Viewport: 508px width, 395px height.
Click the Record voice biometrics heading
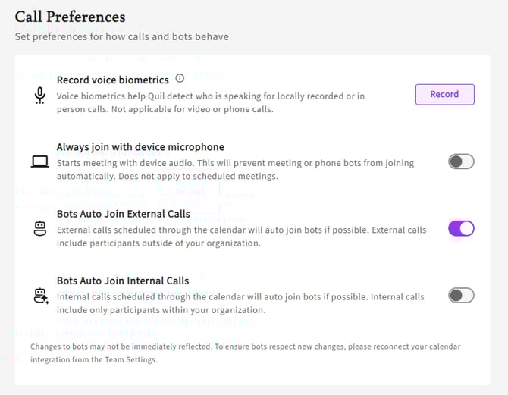click(113, 79)
